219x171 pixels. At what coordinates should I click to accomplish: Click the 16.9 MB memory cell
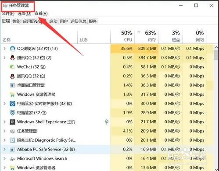pyautogui.click(x=146, y=150)
